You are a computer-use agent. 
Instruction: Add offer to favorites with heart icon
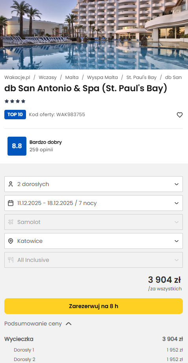pyautogui.click(x=179, y=115)
